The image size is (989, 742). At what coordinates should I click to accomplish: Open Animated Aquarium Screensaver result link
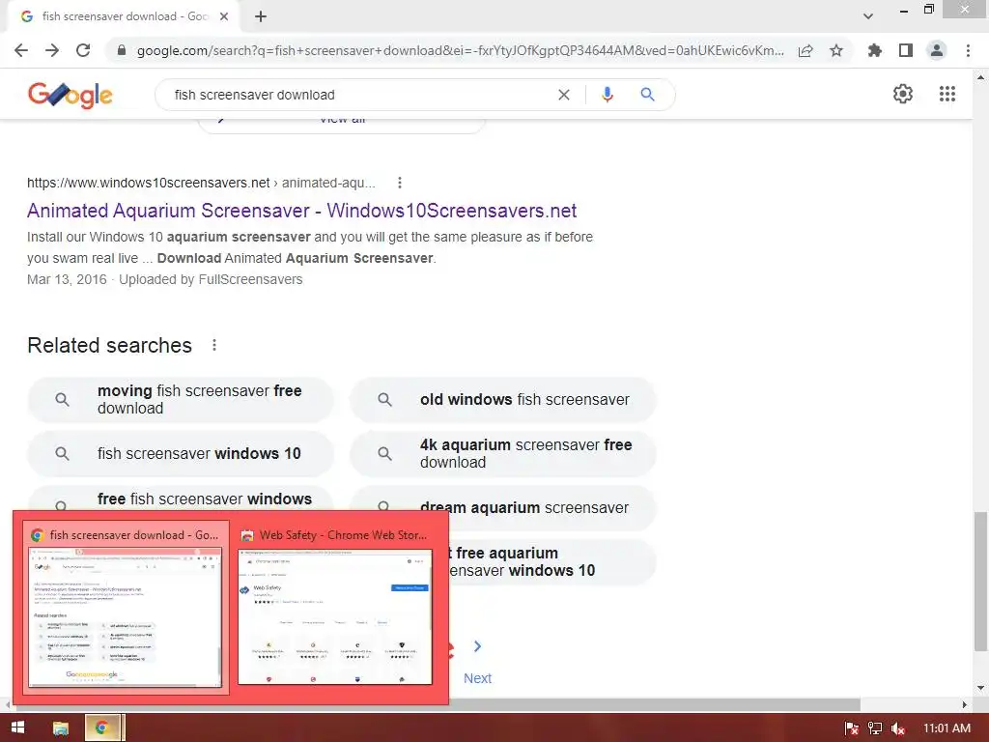[301, 210]
